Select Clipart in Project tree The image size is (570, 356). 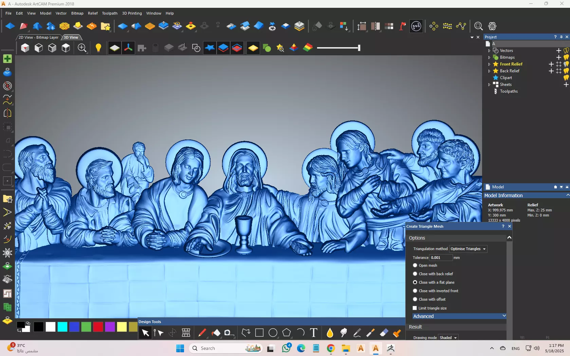[x=506, y=78]
